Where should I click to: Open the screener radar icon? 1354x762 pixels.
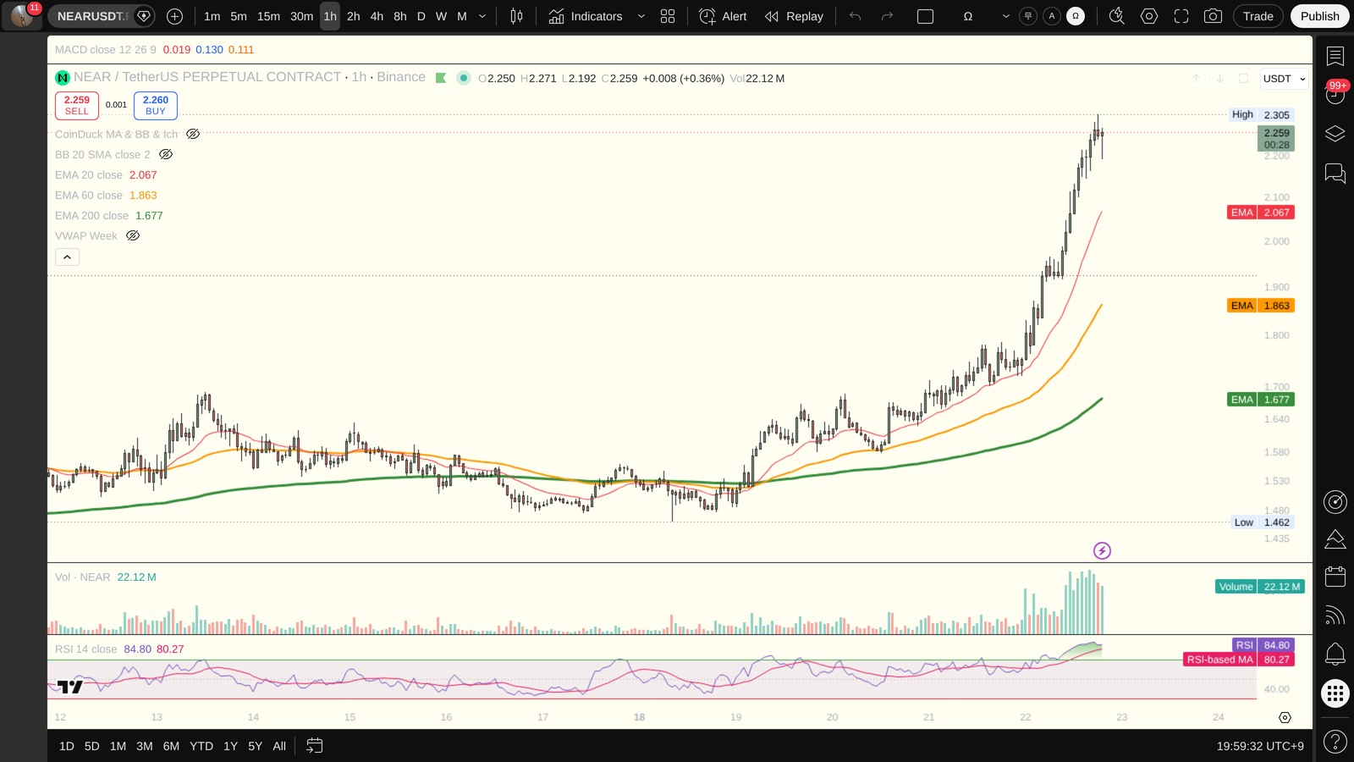click(x=1335, y=502)
